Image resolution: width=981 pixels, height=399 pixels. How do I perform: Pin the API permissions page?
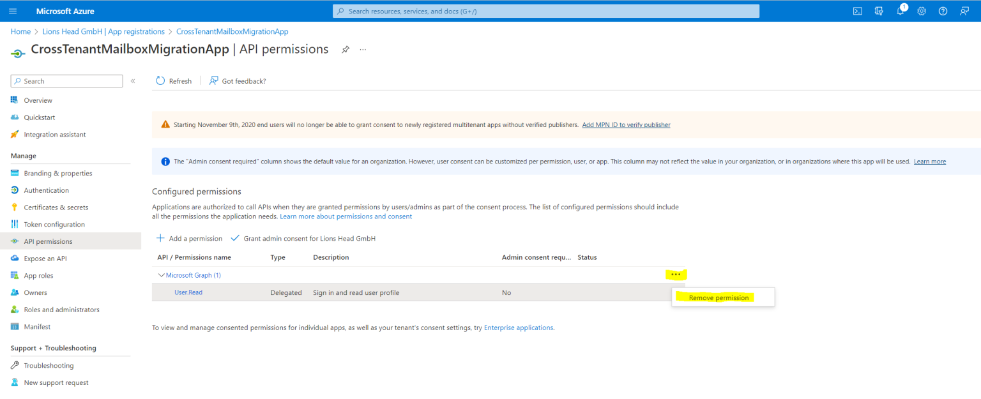[346, 49]
